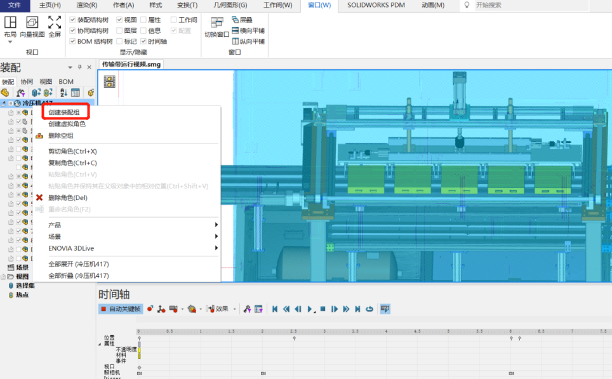Screen dimensions: 612x379
Task: Click the camera keyframe marker at 2 seconds
Action: click(x=263, y=373)
